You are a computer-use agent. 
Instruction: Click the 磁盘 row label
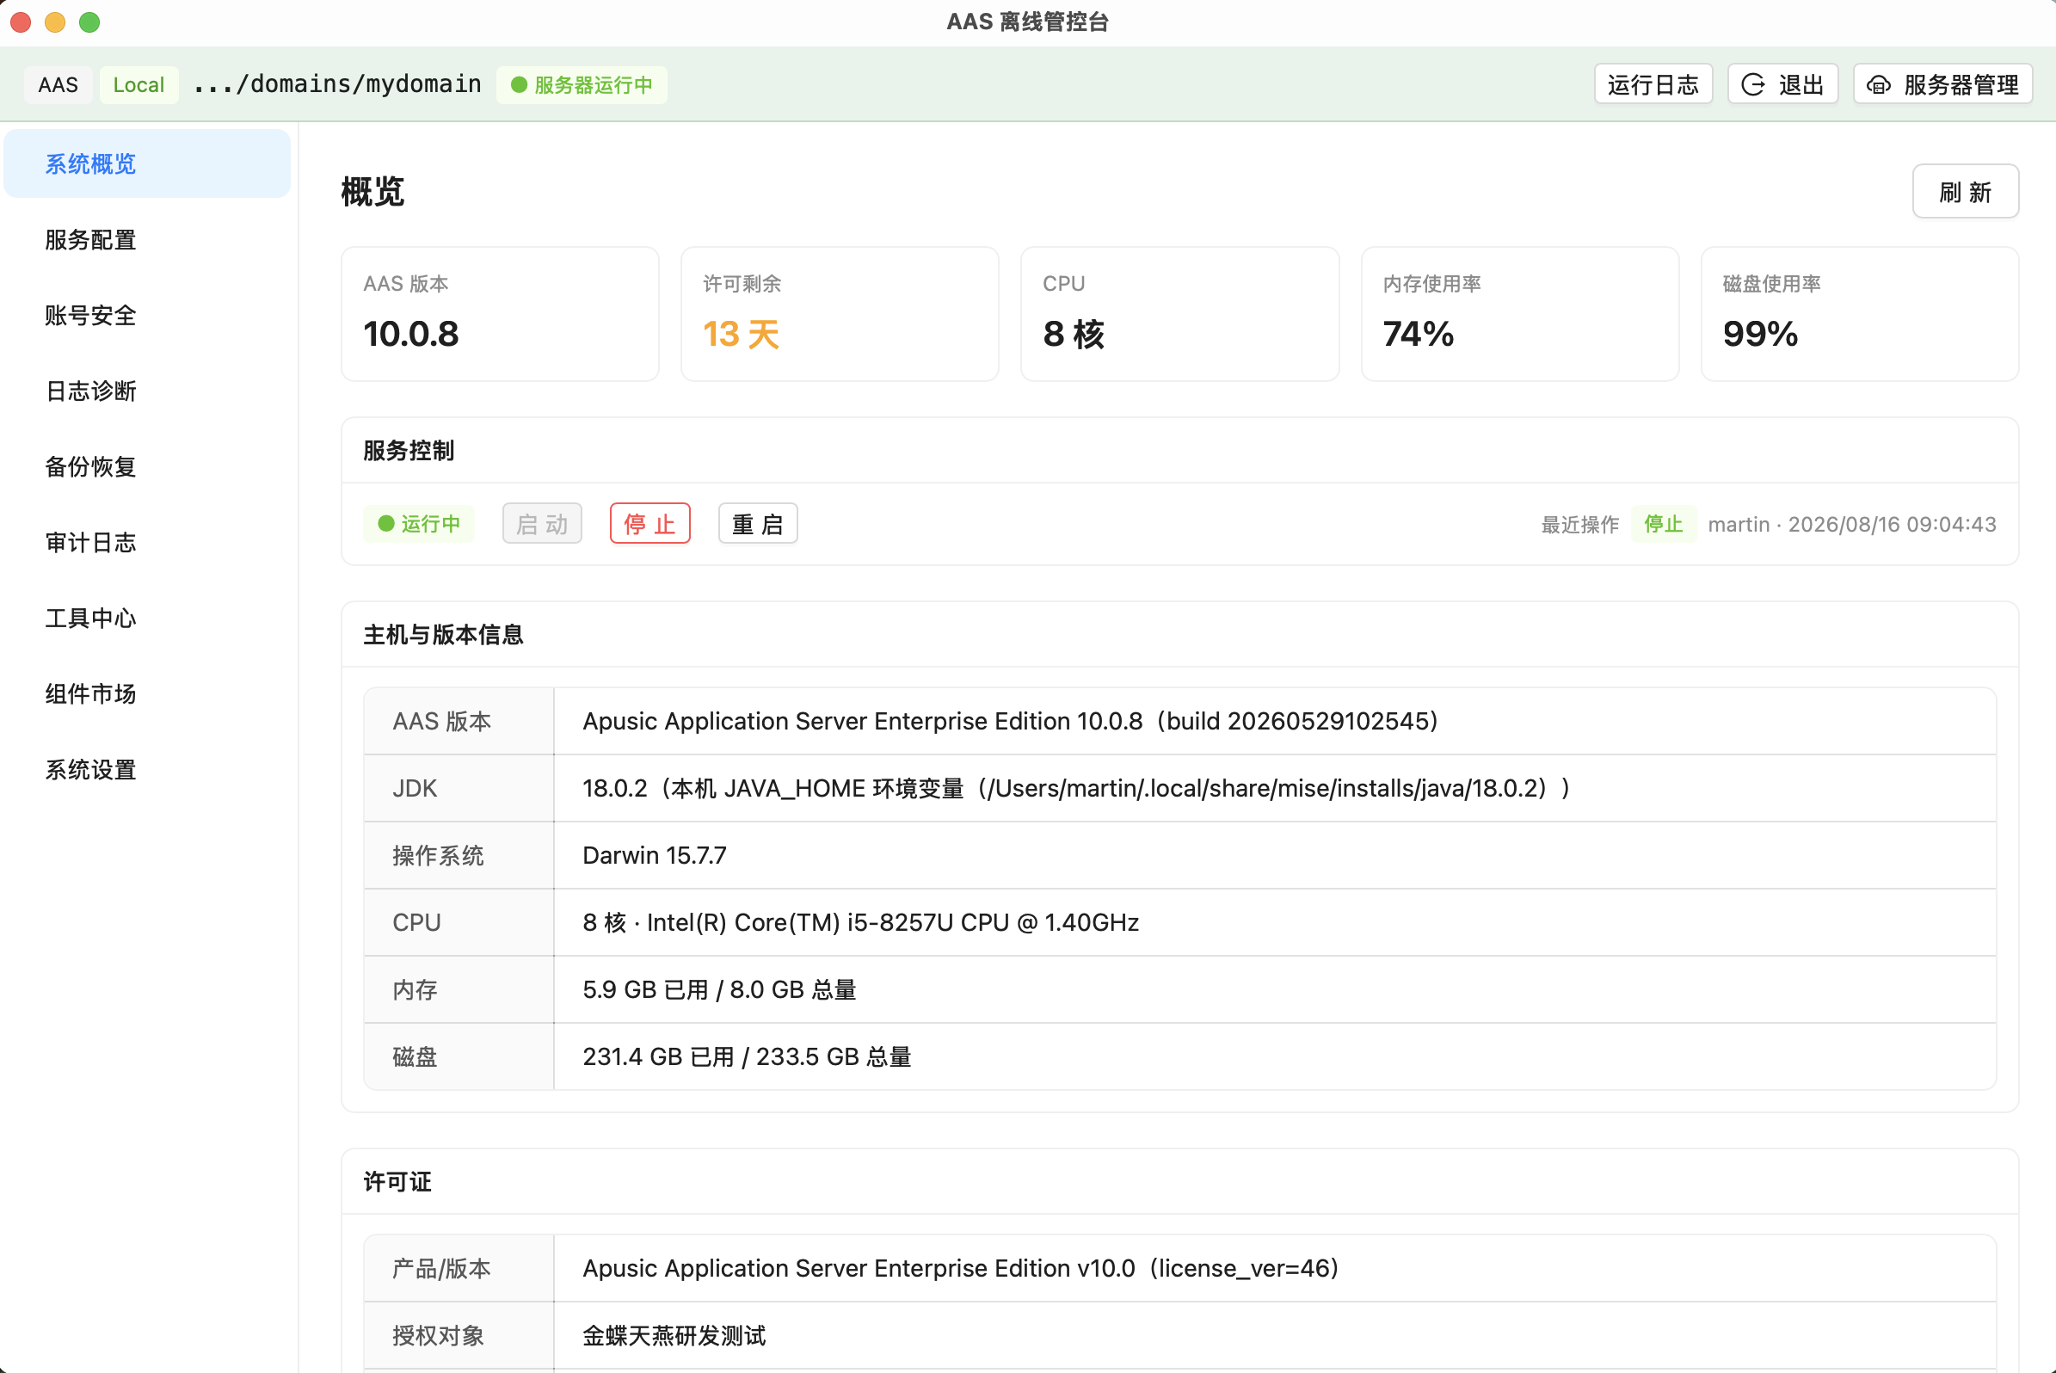(x=415, y=1057)
